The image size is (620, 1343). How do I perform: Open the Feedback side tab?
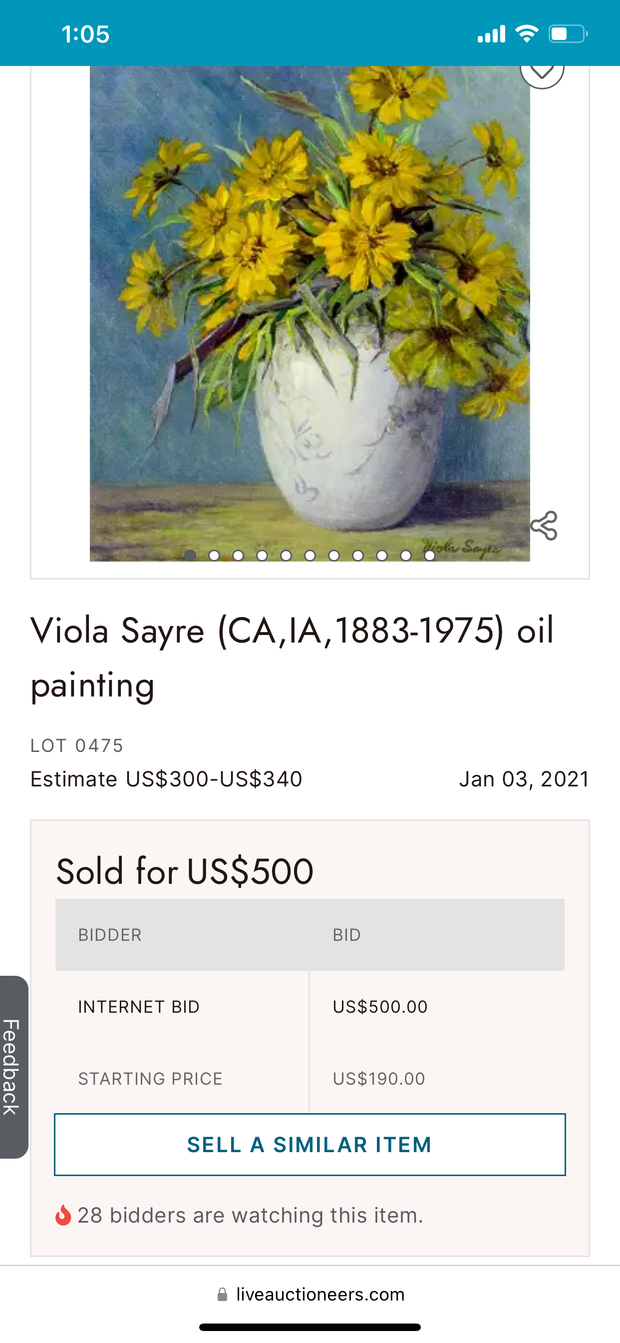click(13, 1067)
